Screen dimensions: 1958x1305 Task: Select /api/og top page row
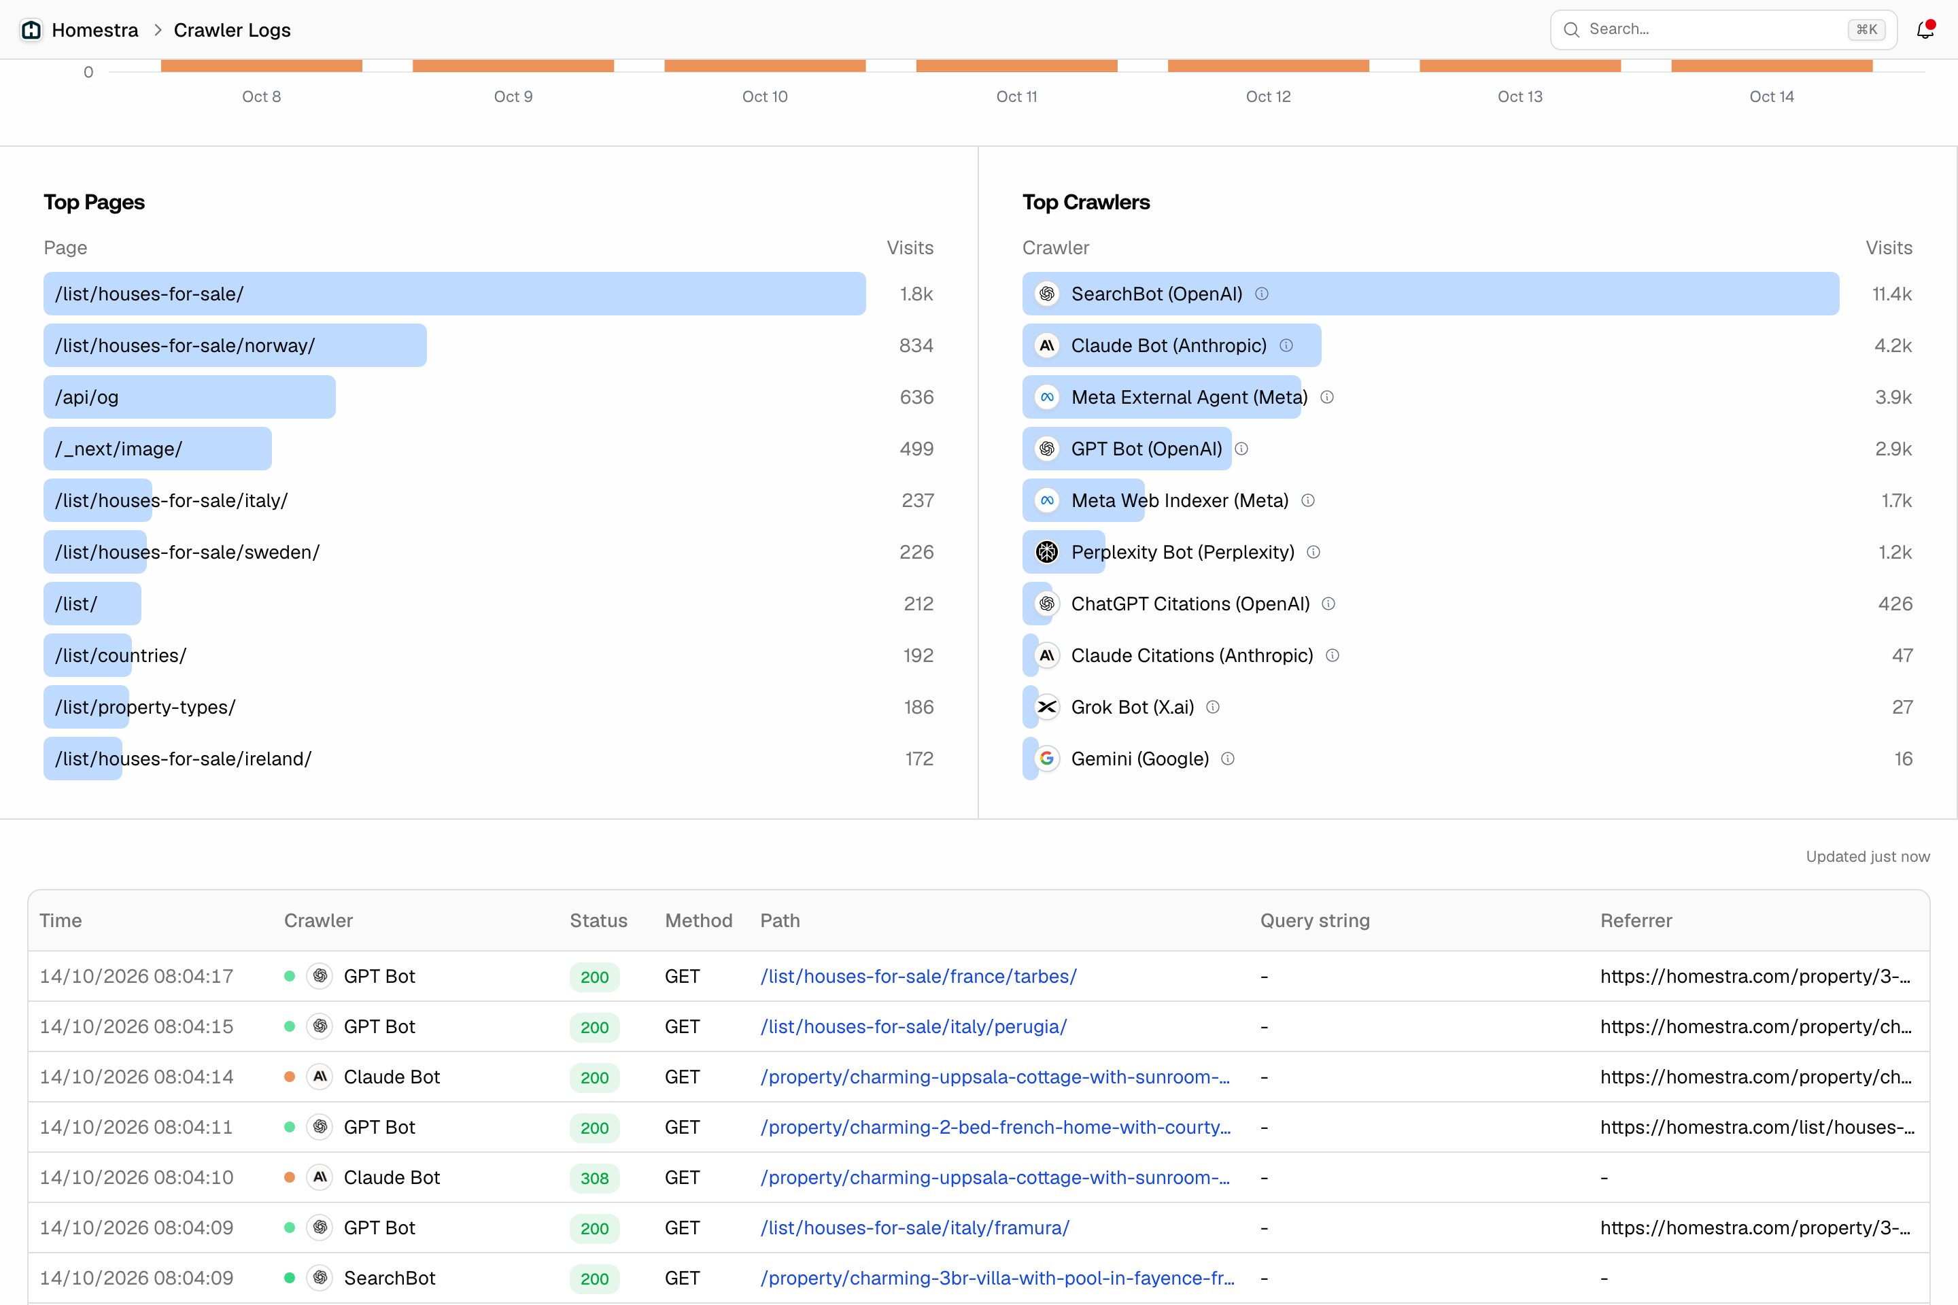[x=489, y=397]
